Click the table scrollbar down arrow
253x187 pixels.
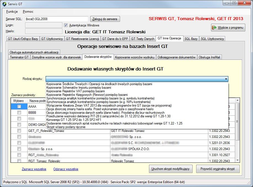point(237,160)
